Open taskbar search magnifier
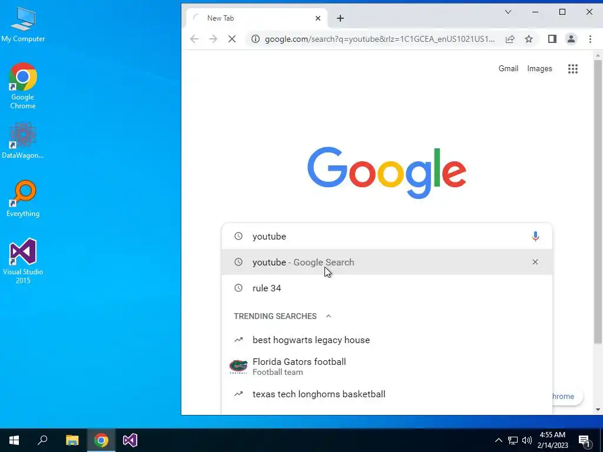Screen dimensions: 603x452 tap(42, 440)
